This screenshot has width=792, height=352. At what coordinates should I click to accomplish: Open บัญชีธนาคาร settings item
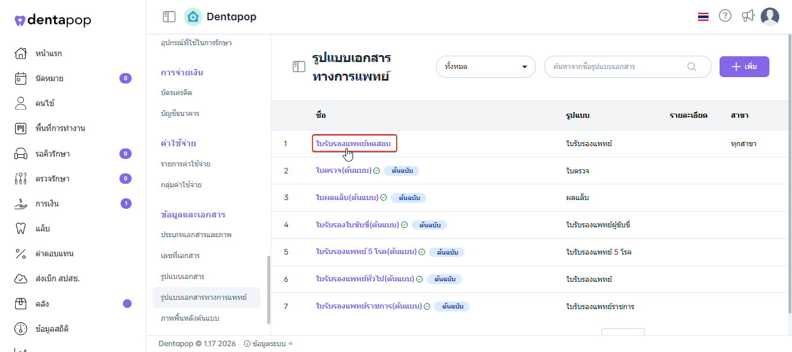tap(180, 114)
